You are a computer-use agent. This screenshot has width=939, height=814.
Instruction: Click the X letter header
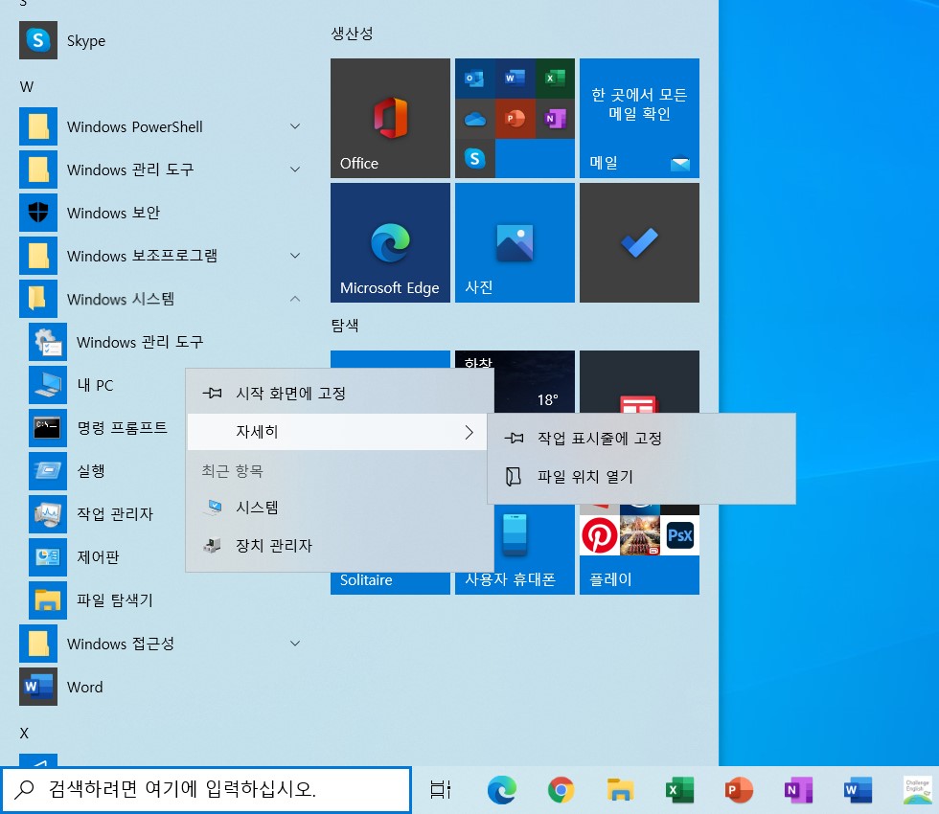coord(24,734)
